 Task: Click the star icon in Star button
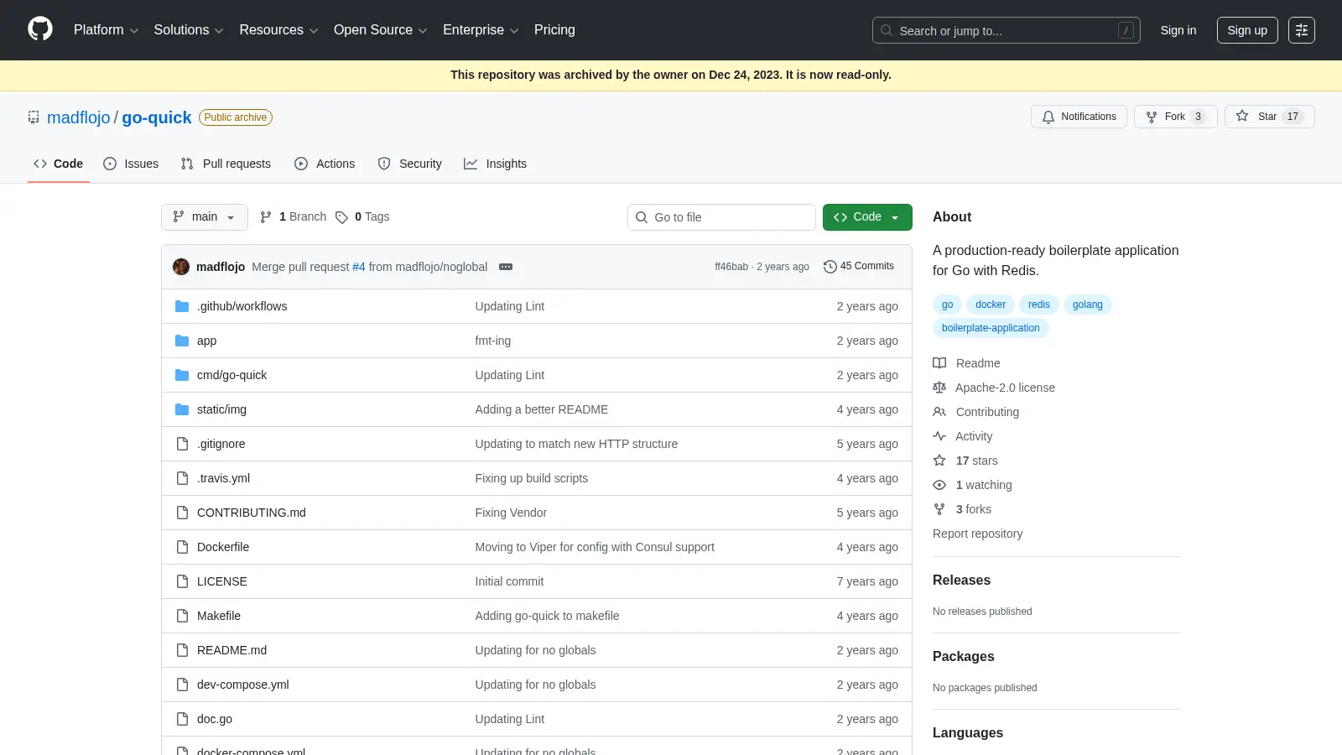[x=1242, y=117]
